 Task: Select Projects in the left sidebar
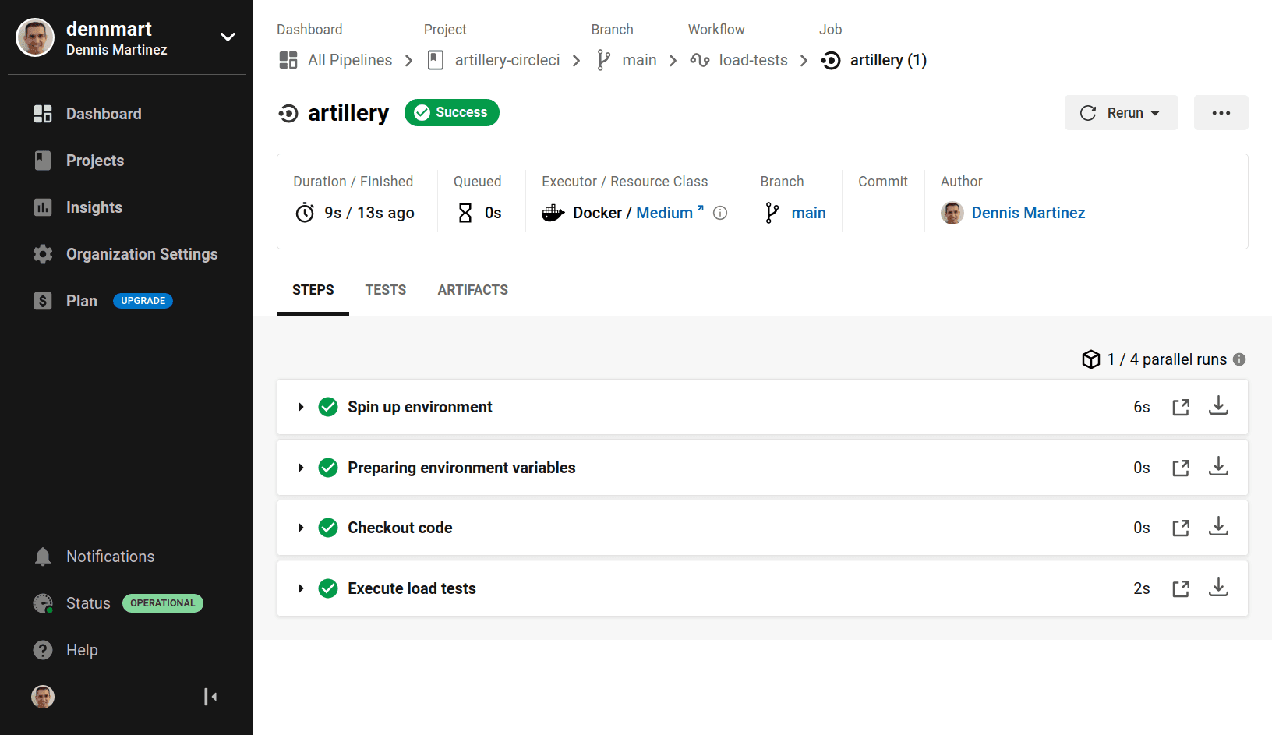coord(94,161)
